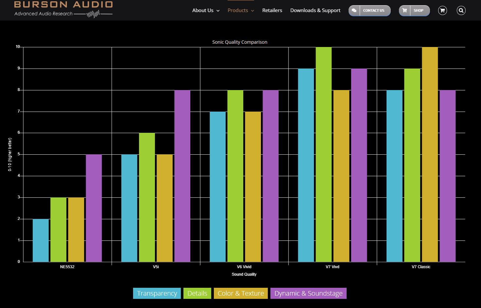
Task: Open the Retailers page
Action: point(272,10)
